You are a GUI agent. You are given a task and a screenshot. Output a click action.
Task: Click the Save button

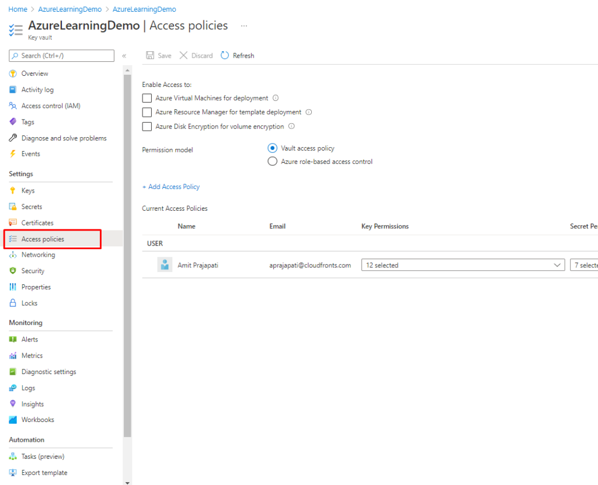coord(159,55)
